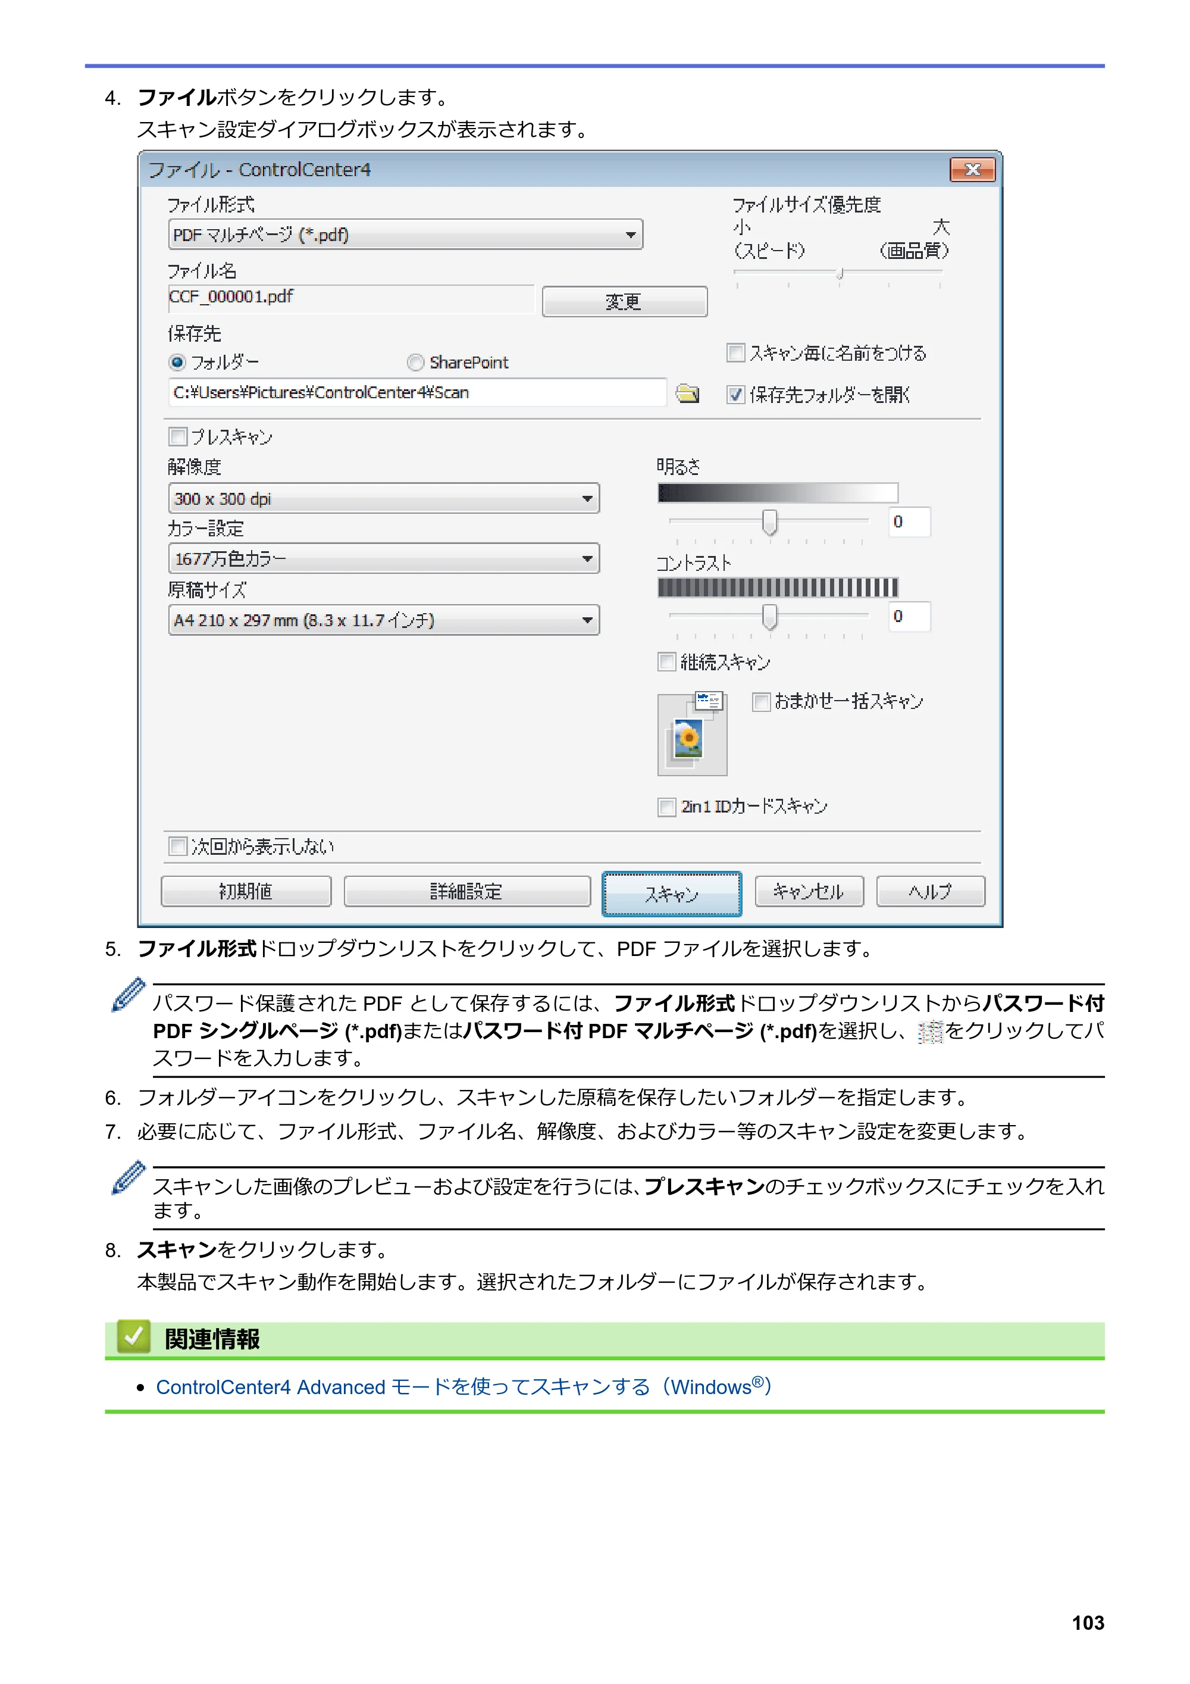Enable おまかせ一括スキャン checkbox
Viewport: 1190px width, 1684px height.
click(761, 702)
